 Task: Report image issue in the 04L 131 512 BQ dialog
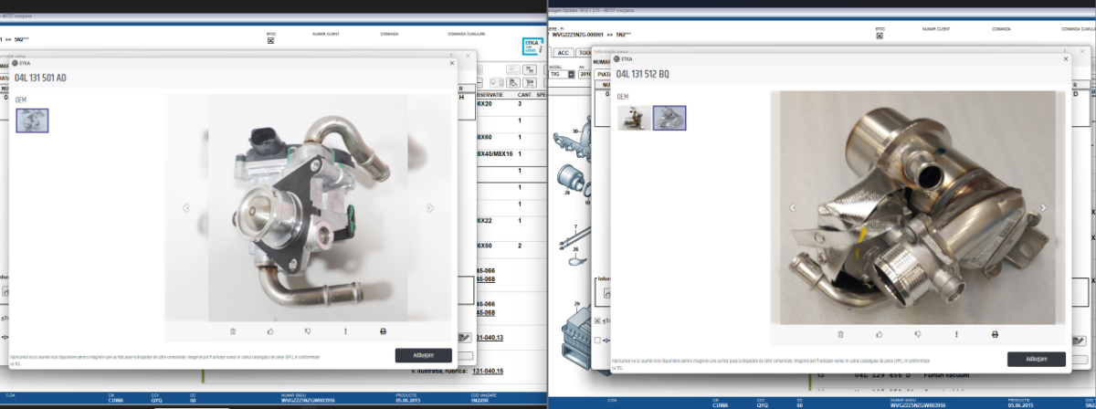[x=956, y=334]
